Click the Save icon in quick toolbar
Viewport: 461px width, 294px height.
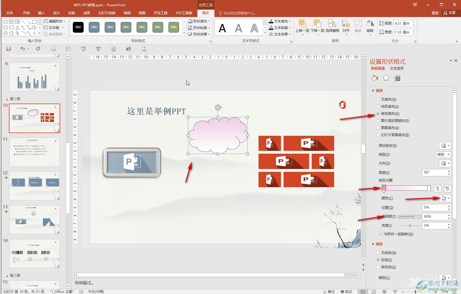9,49
